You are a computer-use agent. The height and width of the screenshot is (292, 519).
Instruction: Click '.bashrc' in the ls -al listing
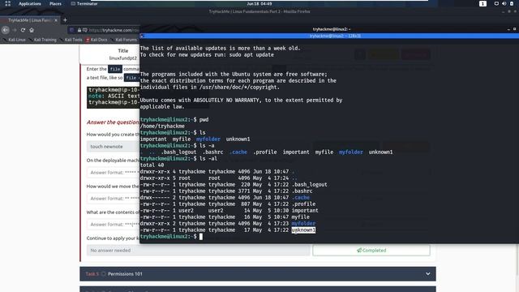pos(302,191)
